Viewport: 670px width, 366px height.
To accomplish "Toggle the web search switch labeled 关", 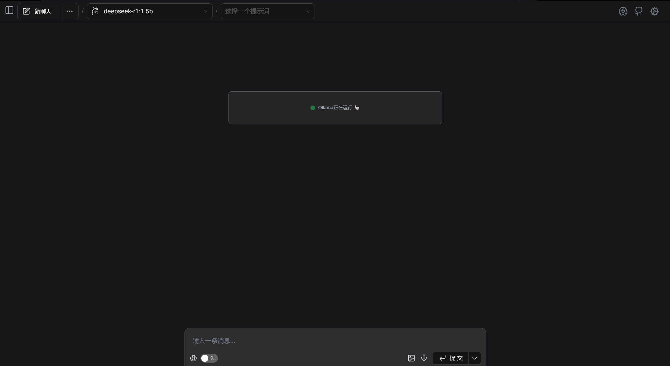I will [209, 358].
